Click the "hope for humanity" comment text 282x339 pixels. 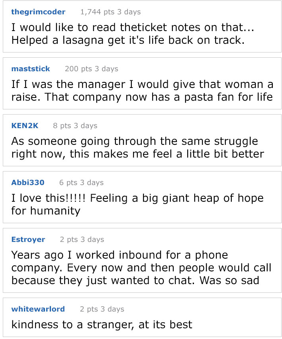(137, 204)
